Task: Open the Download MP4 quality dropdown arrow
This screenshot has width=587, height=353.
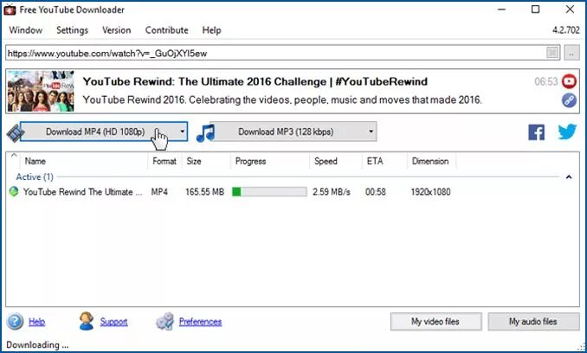Action: [x=182, y=132]
